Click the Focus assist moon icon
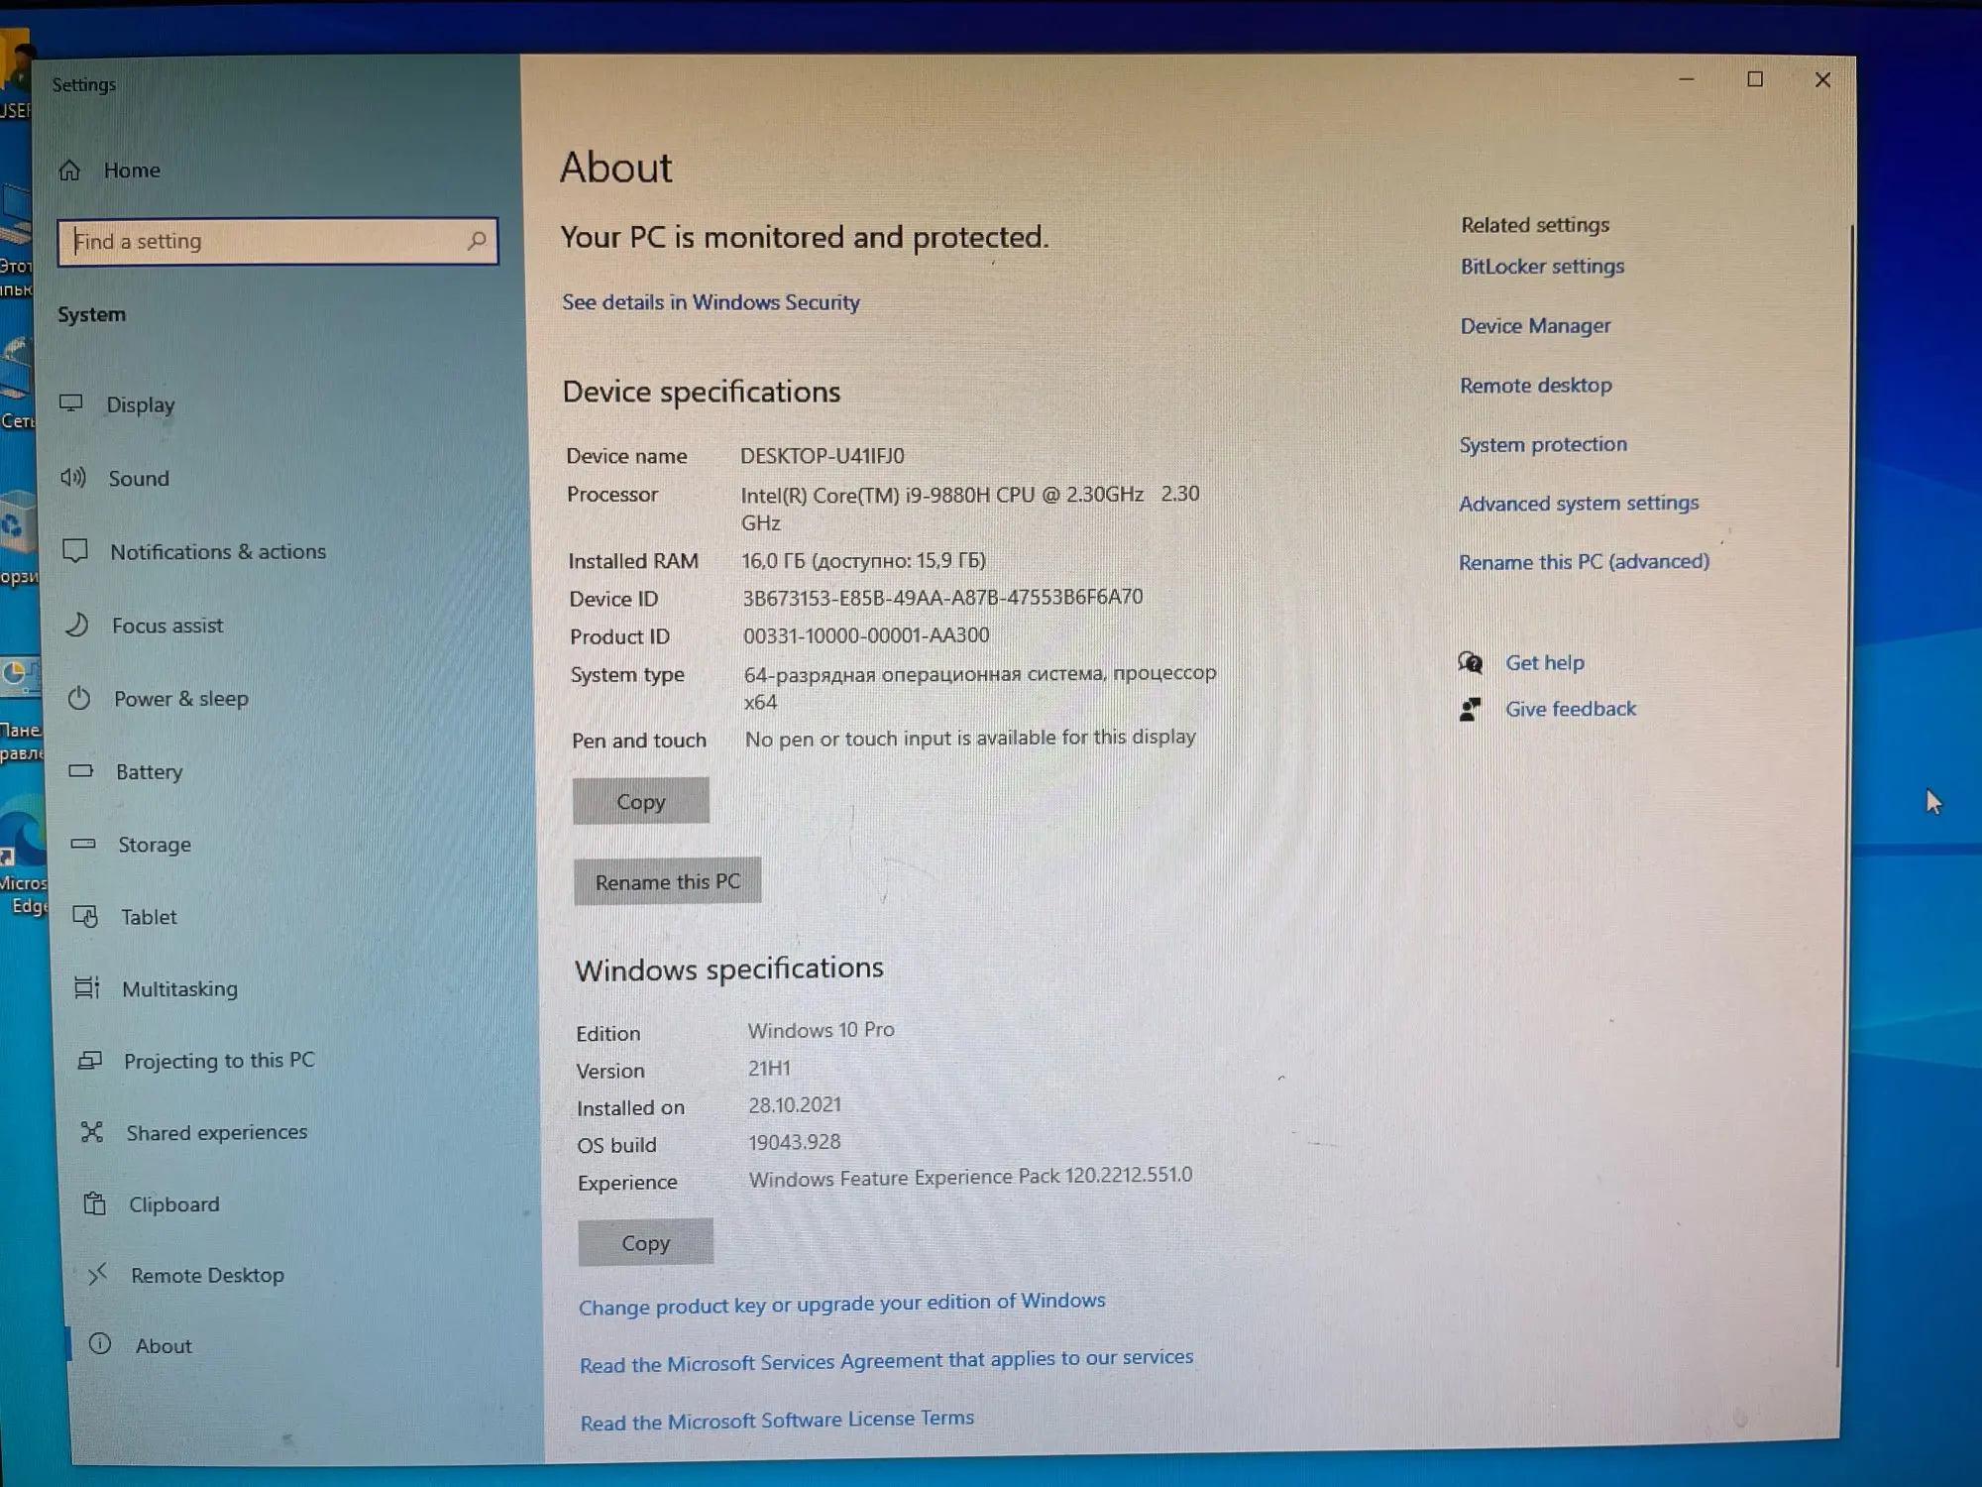Screen dimensions: 1982x1487 coord(77,625)
